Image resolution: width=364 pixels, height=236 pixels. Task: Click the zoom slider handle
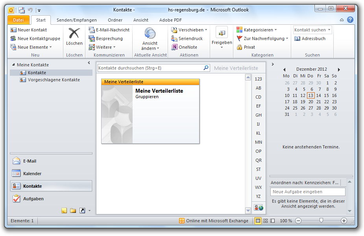[321, 220]
